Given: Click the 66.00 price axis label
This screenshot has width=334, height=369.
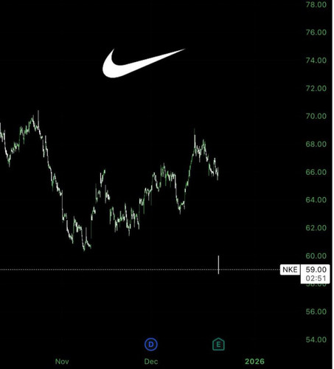Looking at the screenshot, I should click(316, 172).
